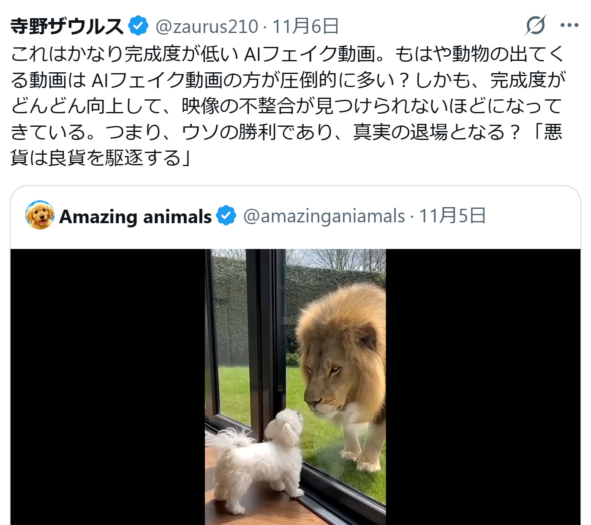Click the Grok icon on the tweet
Screen dimensions: 591x525
click(536, 25)
